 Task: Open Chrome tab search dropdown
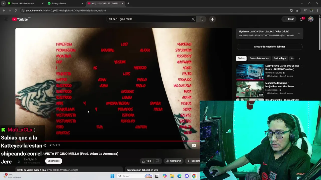3,3
